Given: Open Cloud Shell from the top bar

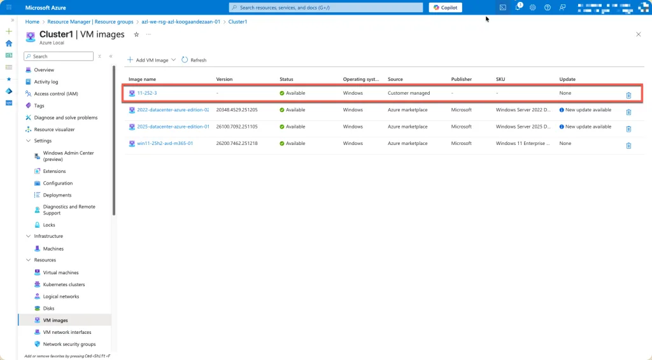Looking at the screenshot, I should (503, 8).
